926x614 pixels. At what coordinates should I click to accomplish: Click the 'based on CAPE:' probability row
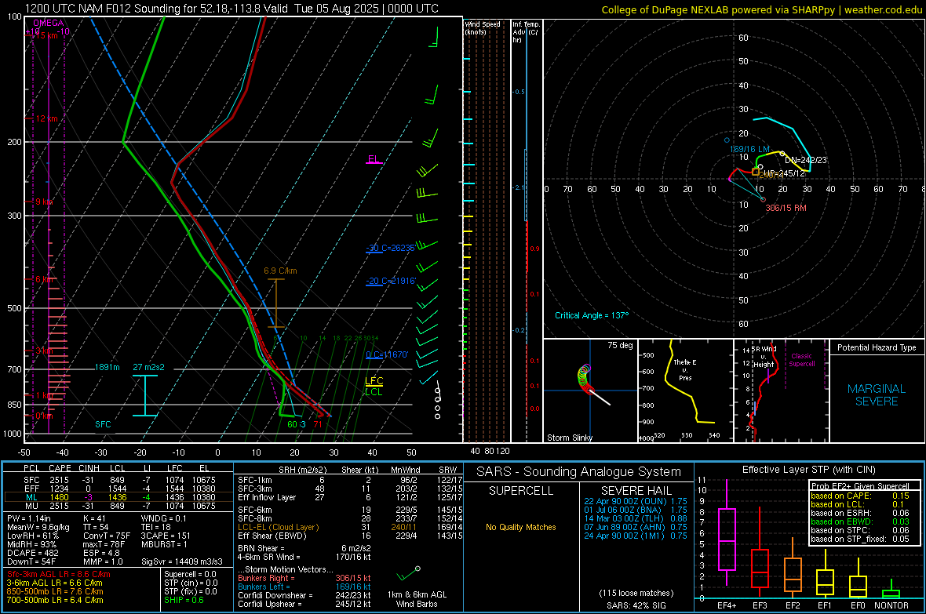860,496
